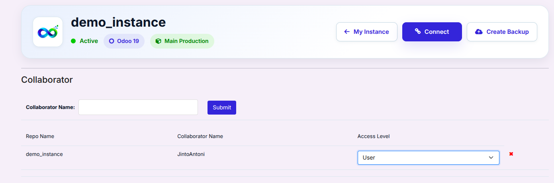Click the Collaborator Name: field label
The image size is (554, 183).
[50, 107]
